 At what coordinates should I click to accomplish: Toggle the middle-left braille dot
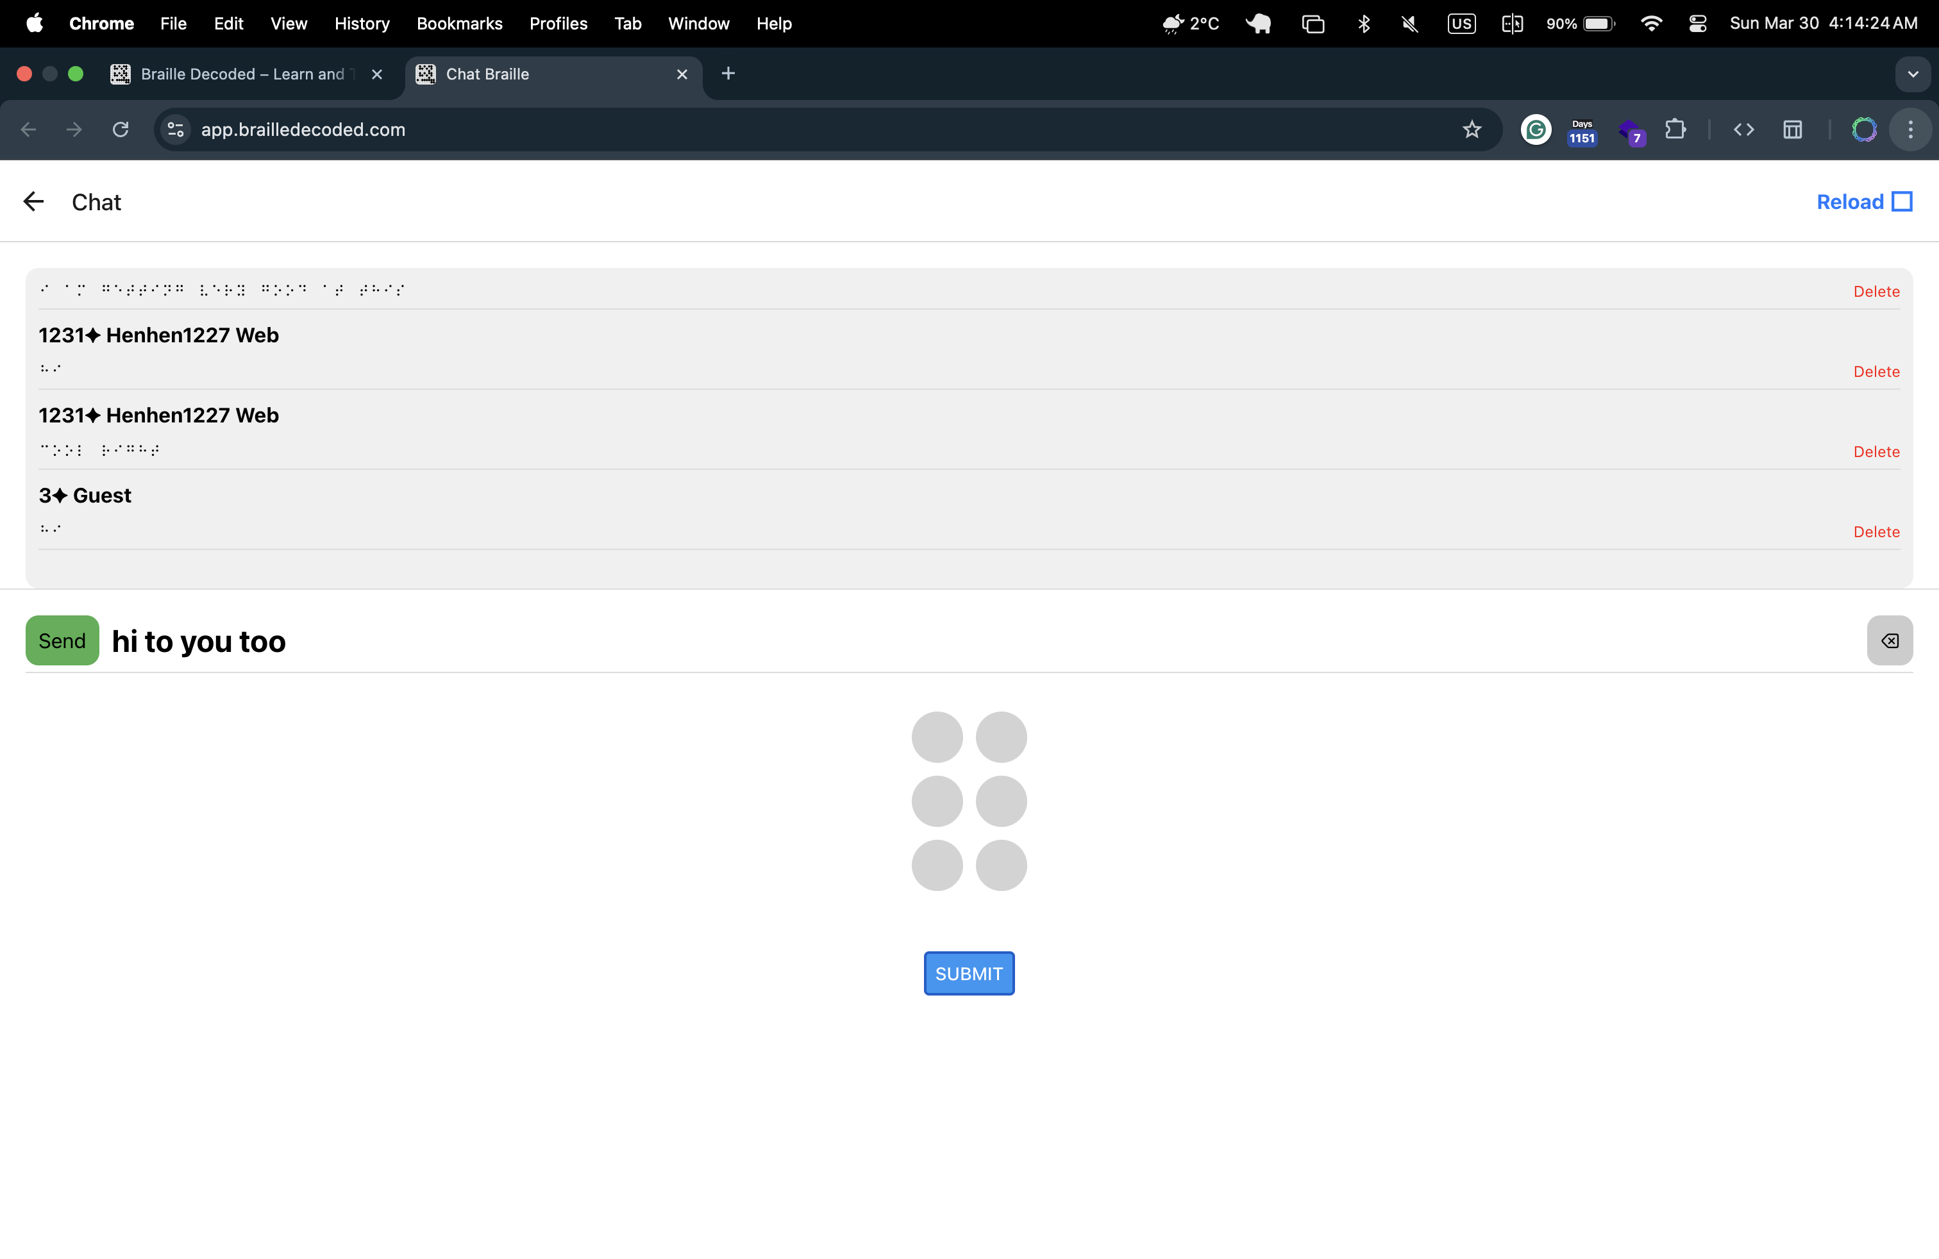pyautogui.click(x=937, y=801)
